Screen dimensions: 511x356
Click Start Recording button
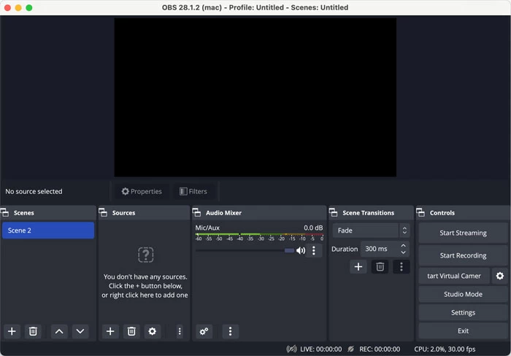point(463,255)
